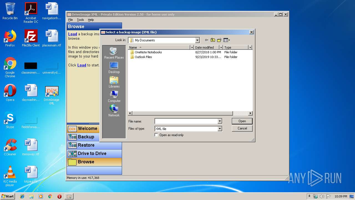355x200 pixels.
Task: Open the Recycle Bin desktop icon
Action: pos(10,11)
